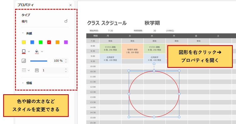Decrease line thickness with down arrow
The image size is (236, 124).
(66, 72)
